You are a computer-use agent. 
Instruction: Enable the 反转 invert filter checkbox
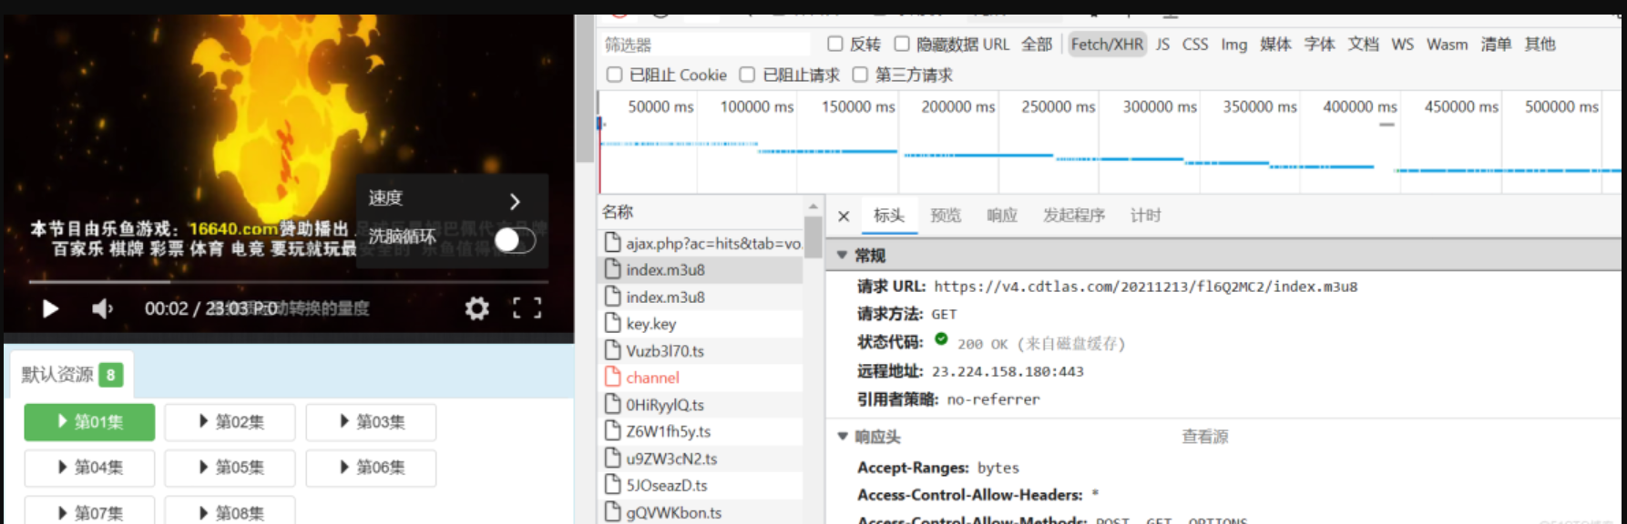tap(834, 44)
